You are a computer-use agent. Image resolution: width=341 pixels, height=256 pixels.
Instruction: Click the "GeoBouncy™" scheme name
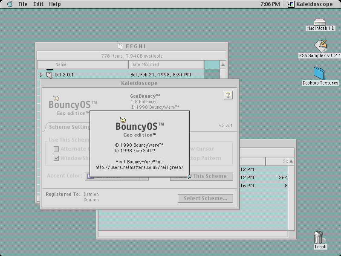pyautogui.click(x=145, y=96)
